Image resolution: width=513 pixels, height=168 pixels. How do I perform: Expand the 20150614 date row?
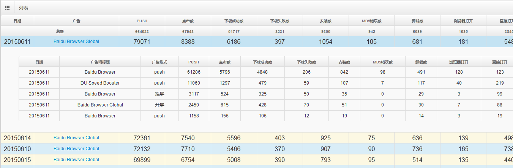pos(17,138)
